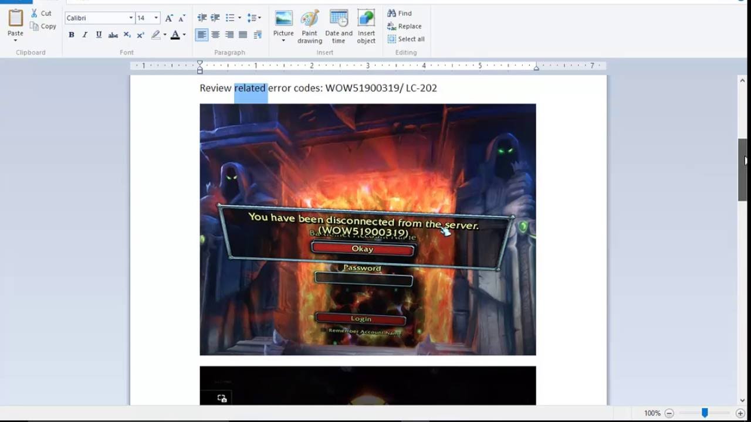
Task: Click the vertical scrollbar thumb
Action: coord(742,170)
